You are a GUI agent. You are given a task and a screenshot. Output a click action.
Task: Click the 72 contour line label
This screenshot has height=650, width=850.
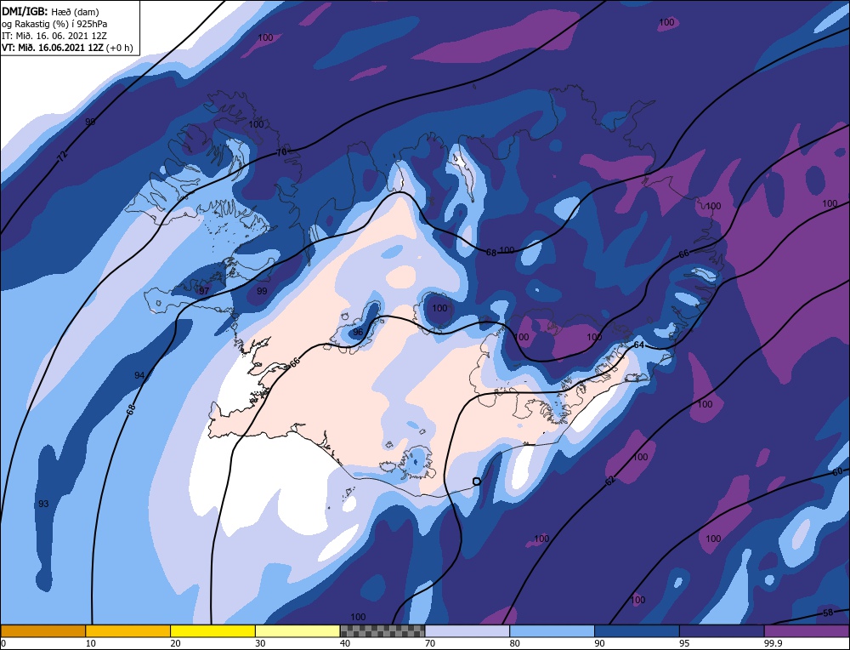(x=63, y=157)
